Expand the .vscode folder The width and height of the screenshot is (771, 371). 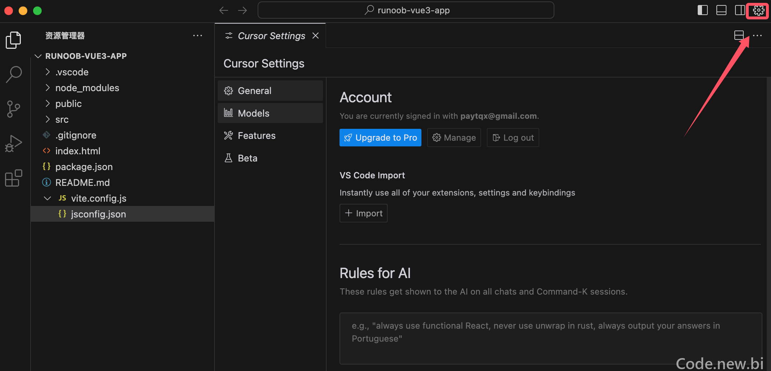[x=47, y=72]
